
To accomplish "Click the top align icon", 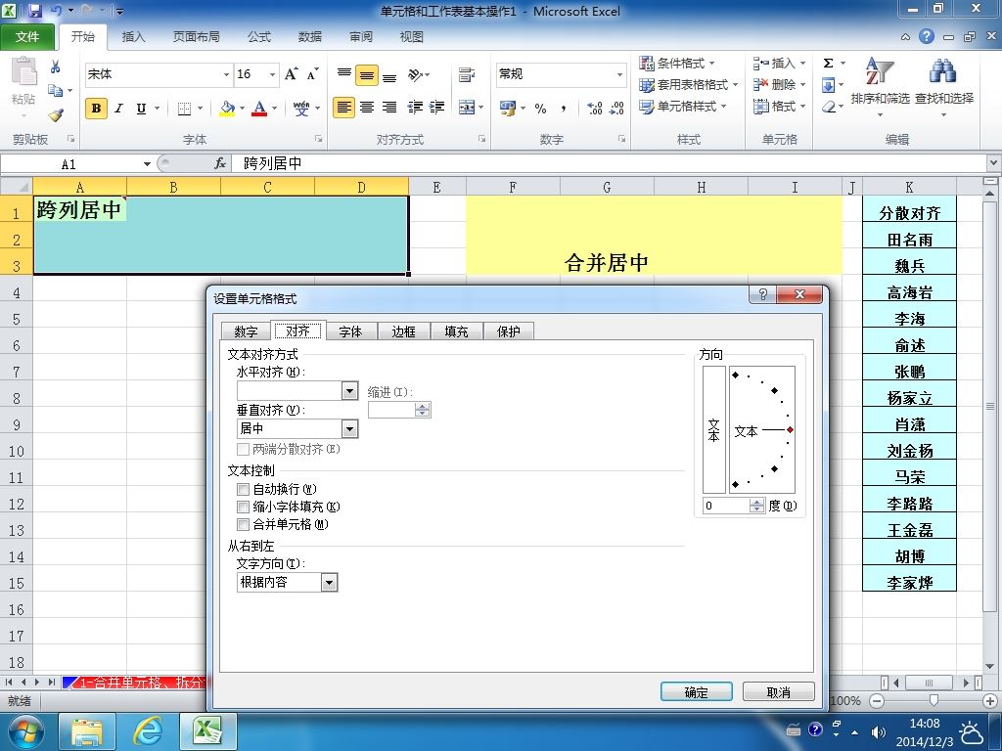I will coord(343,74).
